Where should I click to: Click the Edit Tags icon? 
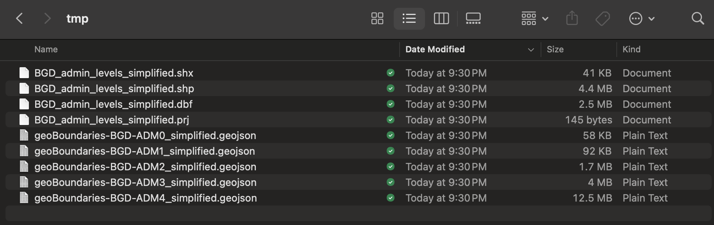pyautogui.click(x=603, y=18)
